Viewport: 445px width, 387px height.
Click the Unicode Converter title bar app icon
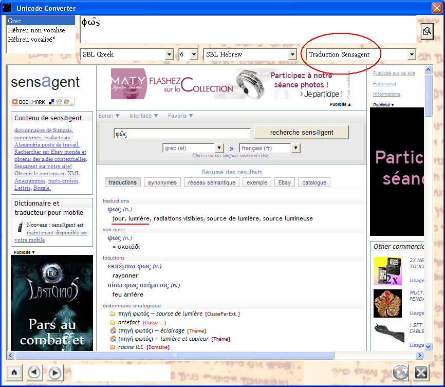point(7,8)
